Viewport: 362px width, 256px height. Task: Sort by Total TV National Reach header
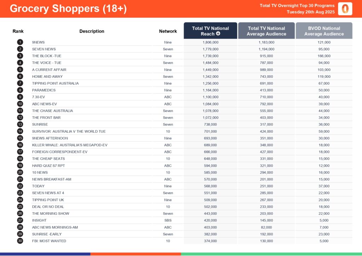(210, 31)
